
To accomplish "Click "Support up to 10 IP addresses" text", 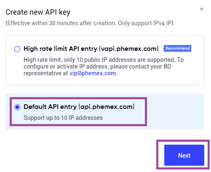I will pyautogui.click(x=63, y=118).
